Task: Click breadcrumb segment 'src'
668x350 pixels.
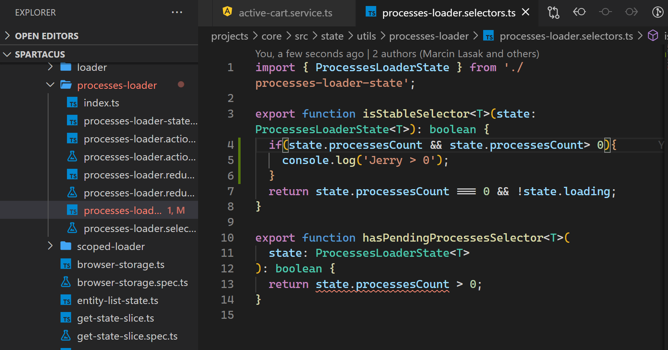Action: (x=302, y=36)
